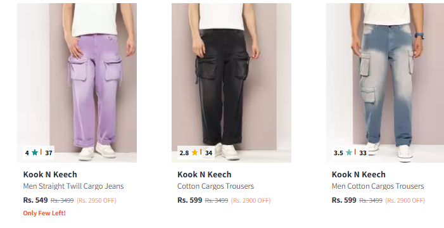Screen dimensions: 444x228
Task: Click the teal star on purple jeans rating
Action: tap(35, 153)
